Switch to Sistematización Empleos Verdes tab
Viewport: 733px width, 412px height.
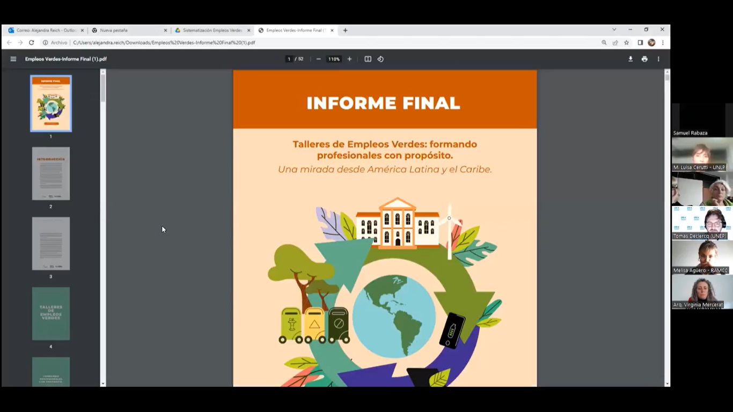coord(212,31)
